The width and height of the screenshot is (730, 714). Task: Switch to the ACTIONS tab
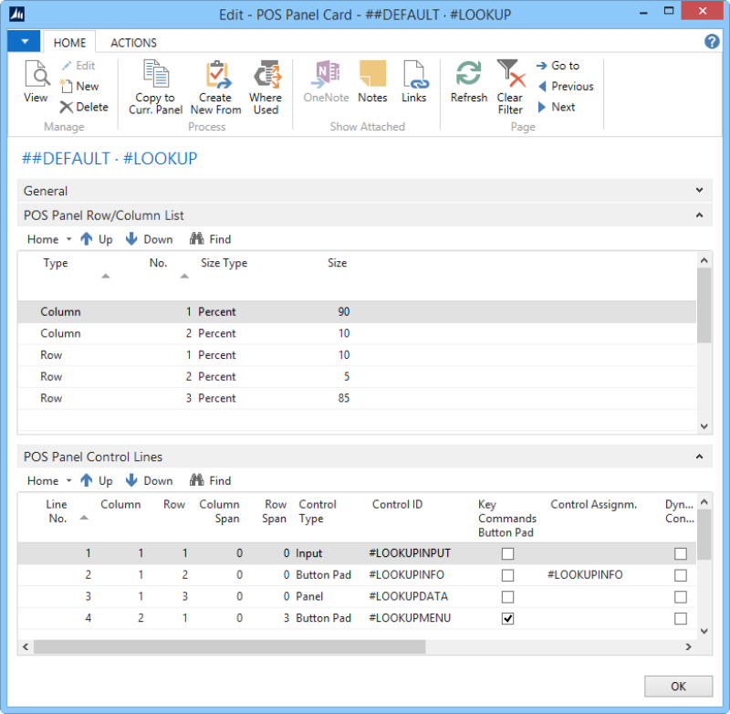point(133,42)
